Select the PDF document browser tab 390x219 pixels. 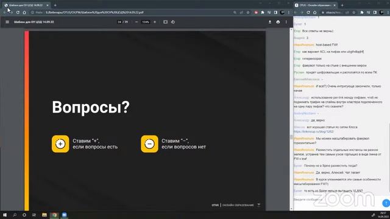(x=26, y=5)
